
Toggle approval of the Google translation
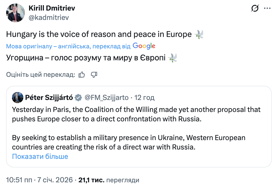[x=81, y=74]
